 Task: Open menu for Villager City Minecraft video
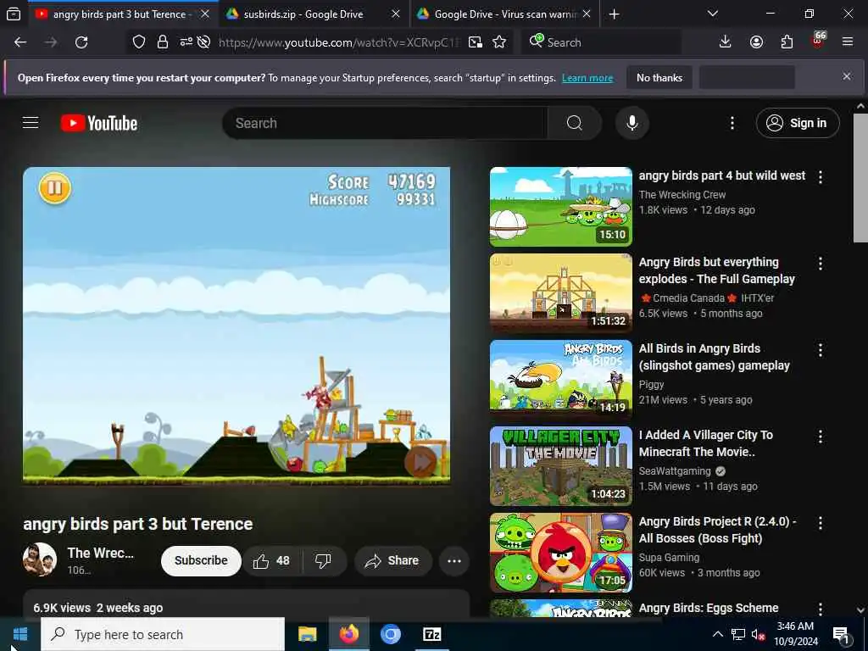pyautogui.click(x=821, y=437)
